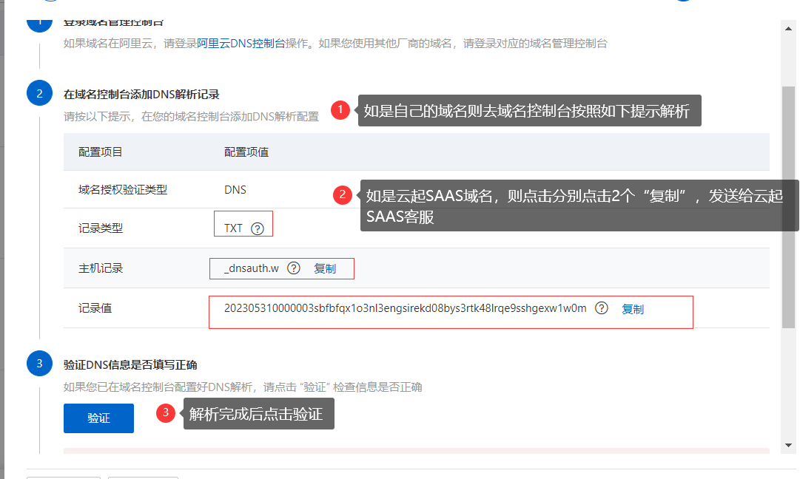Click the help icon after the record value
The height and width of the screenshot is (479, 800).
(602, 308)
